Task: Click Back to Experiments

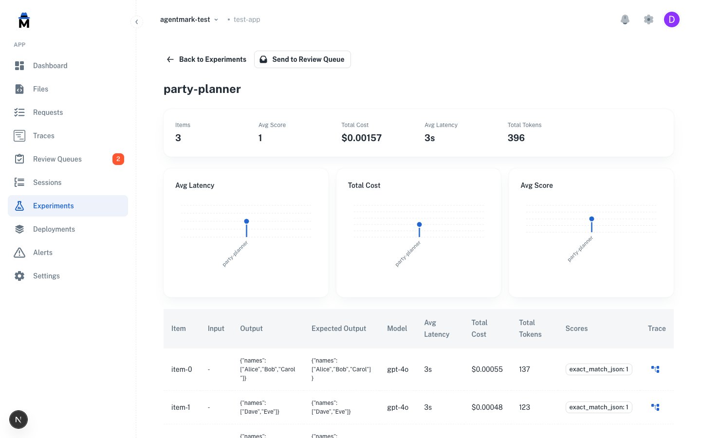Action: (206, 59)
